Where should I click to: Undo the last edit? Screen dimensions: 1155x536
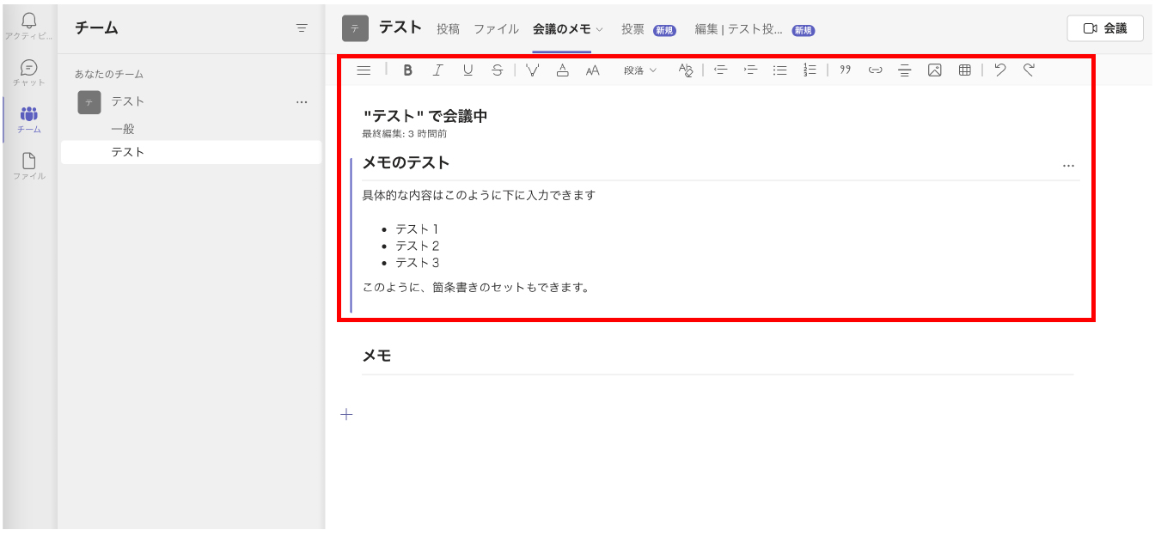[999, 70]
